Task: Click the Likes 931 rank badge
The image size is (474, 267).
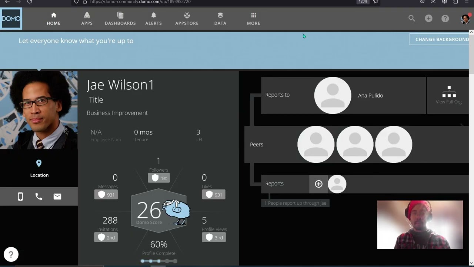Action: (x=214, y=195)
